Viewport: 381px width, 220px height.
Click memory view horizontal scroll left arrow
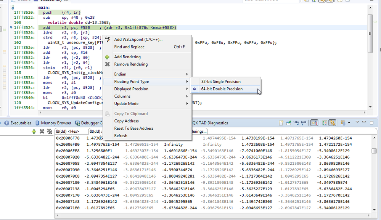tap(58, 215)
